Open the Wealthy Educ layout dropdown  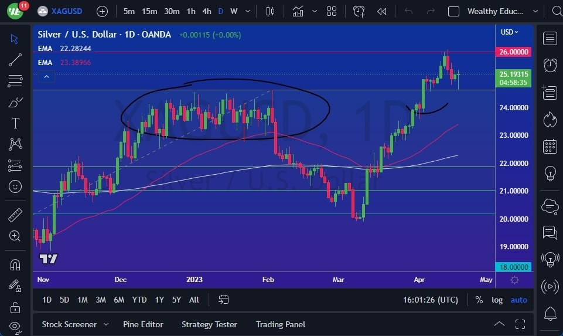[x=535, y=12]
